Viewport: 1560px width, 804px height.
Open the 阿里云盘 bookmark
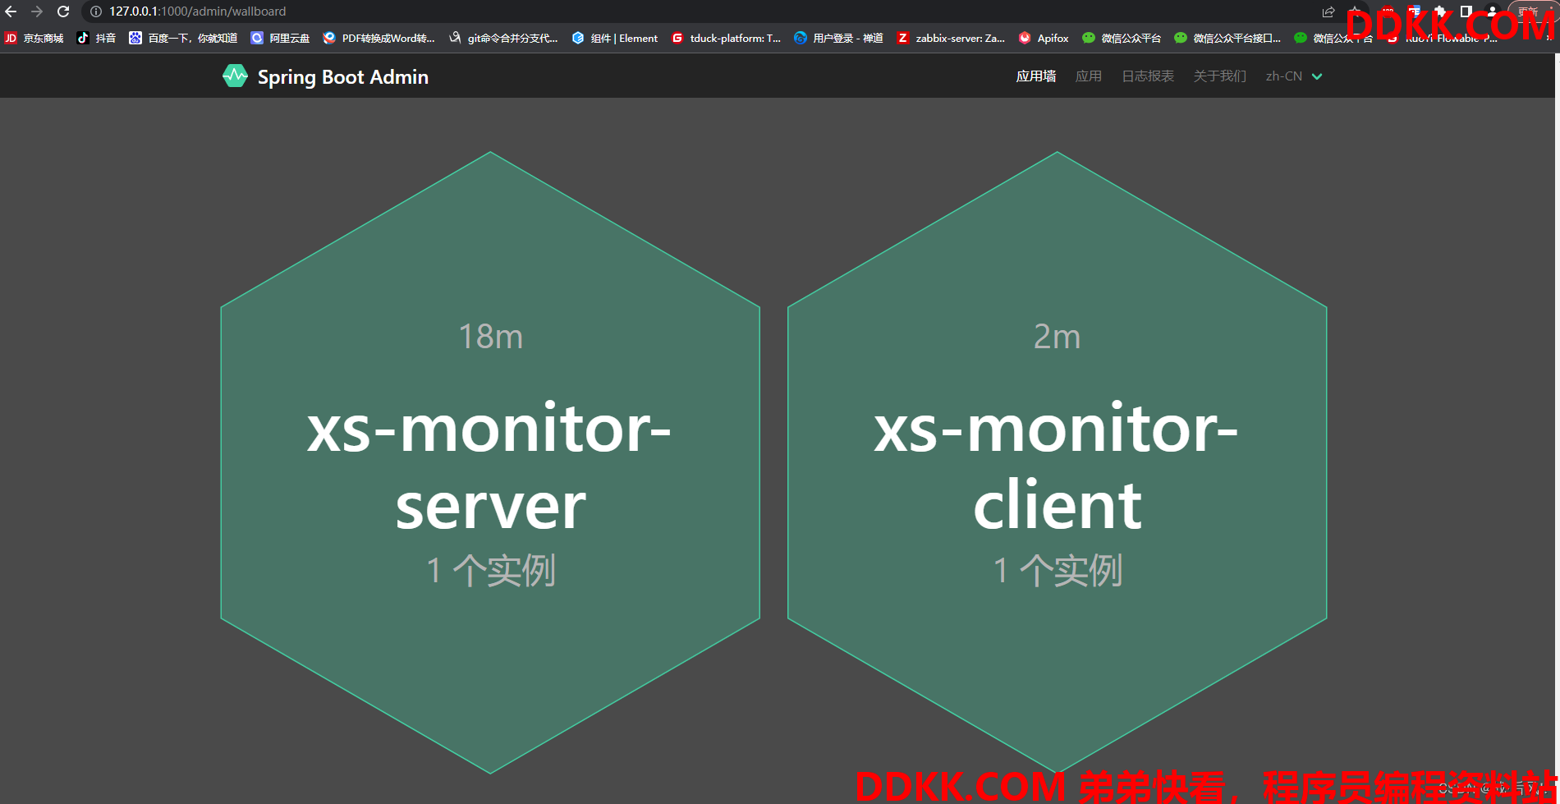(x=280, y=38)
